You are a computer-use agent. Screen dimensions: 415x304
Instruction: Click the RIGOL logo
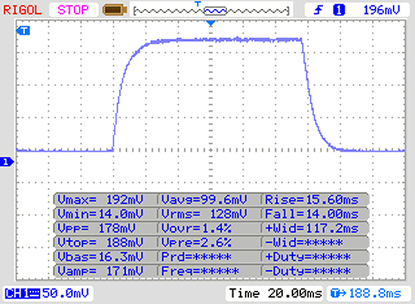point(22,10)
